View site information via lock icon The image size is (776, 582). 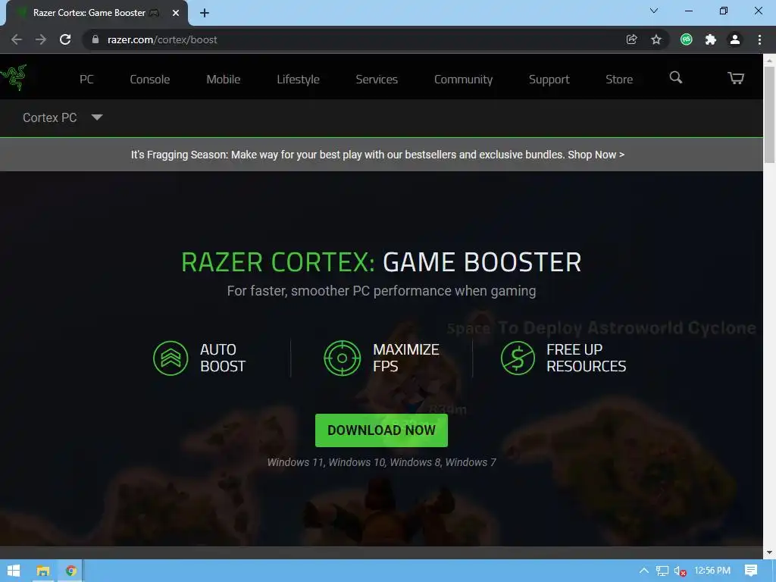(x=95, y=39)
